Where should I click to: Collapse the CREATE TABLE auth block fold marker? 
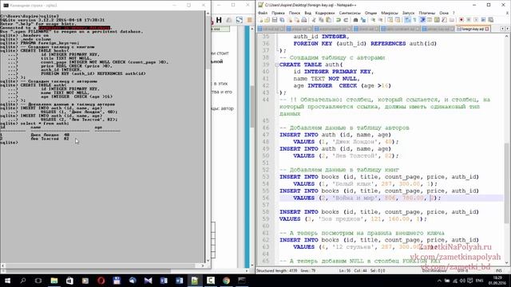point(277,65)
